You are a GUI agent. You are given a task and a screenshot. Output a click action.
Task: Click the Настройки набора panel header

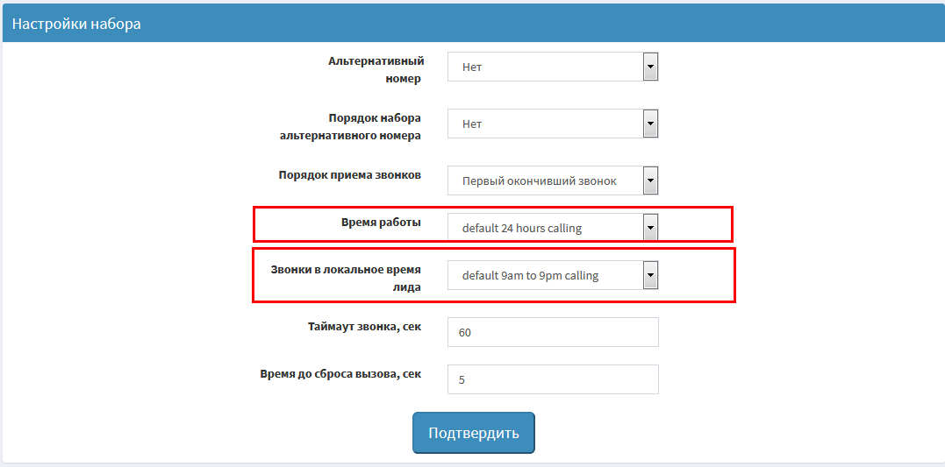pyautogui.click(x=472, y=24)
